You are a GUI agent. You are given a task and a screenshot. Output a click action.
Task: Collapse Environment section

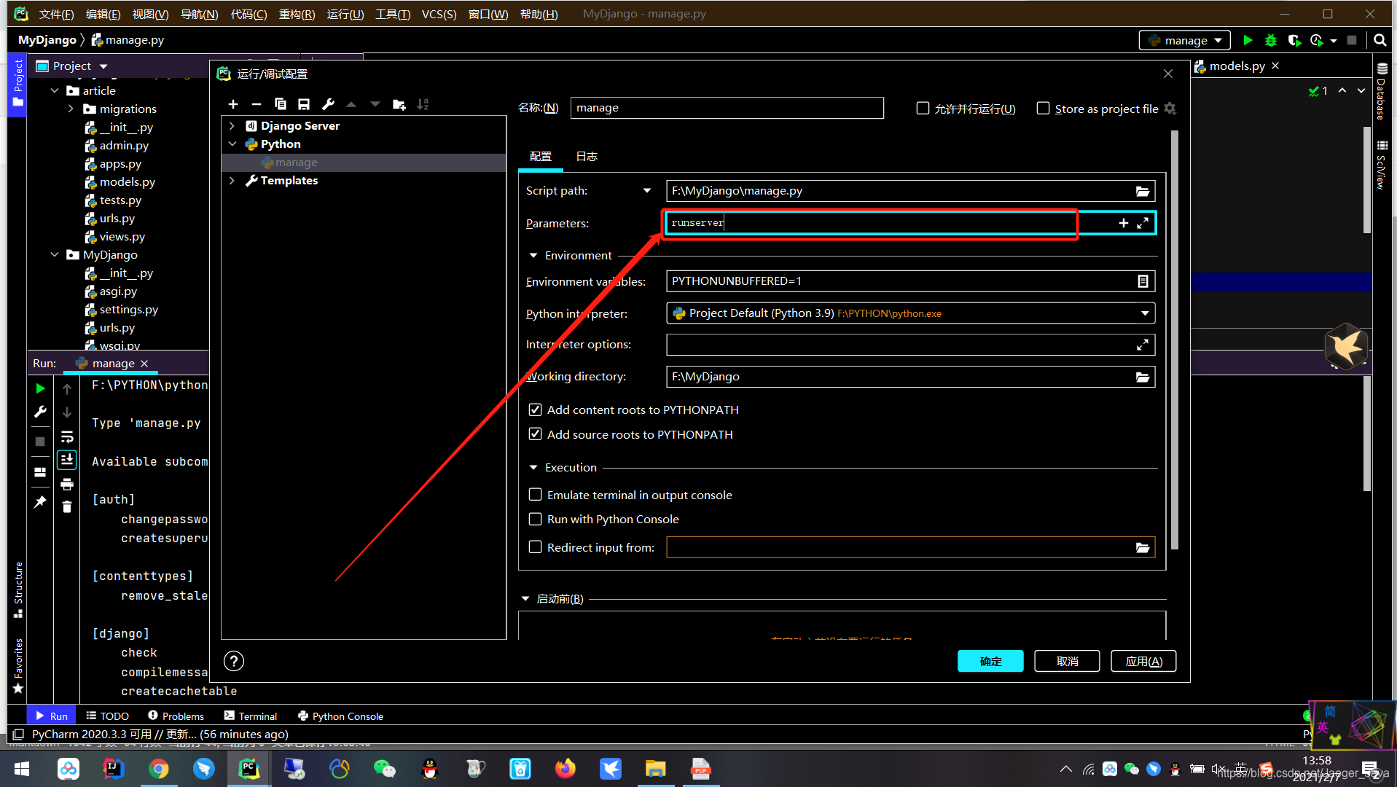pyautogui.click(x=533, y=256)
